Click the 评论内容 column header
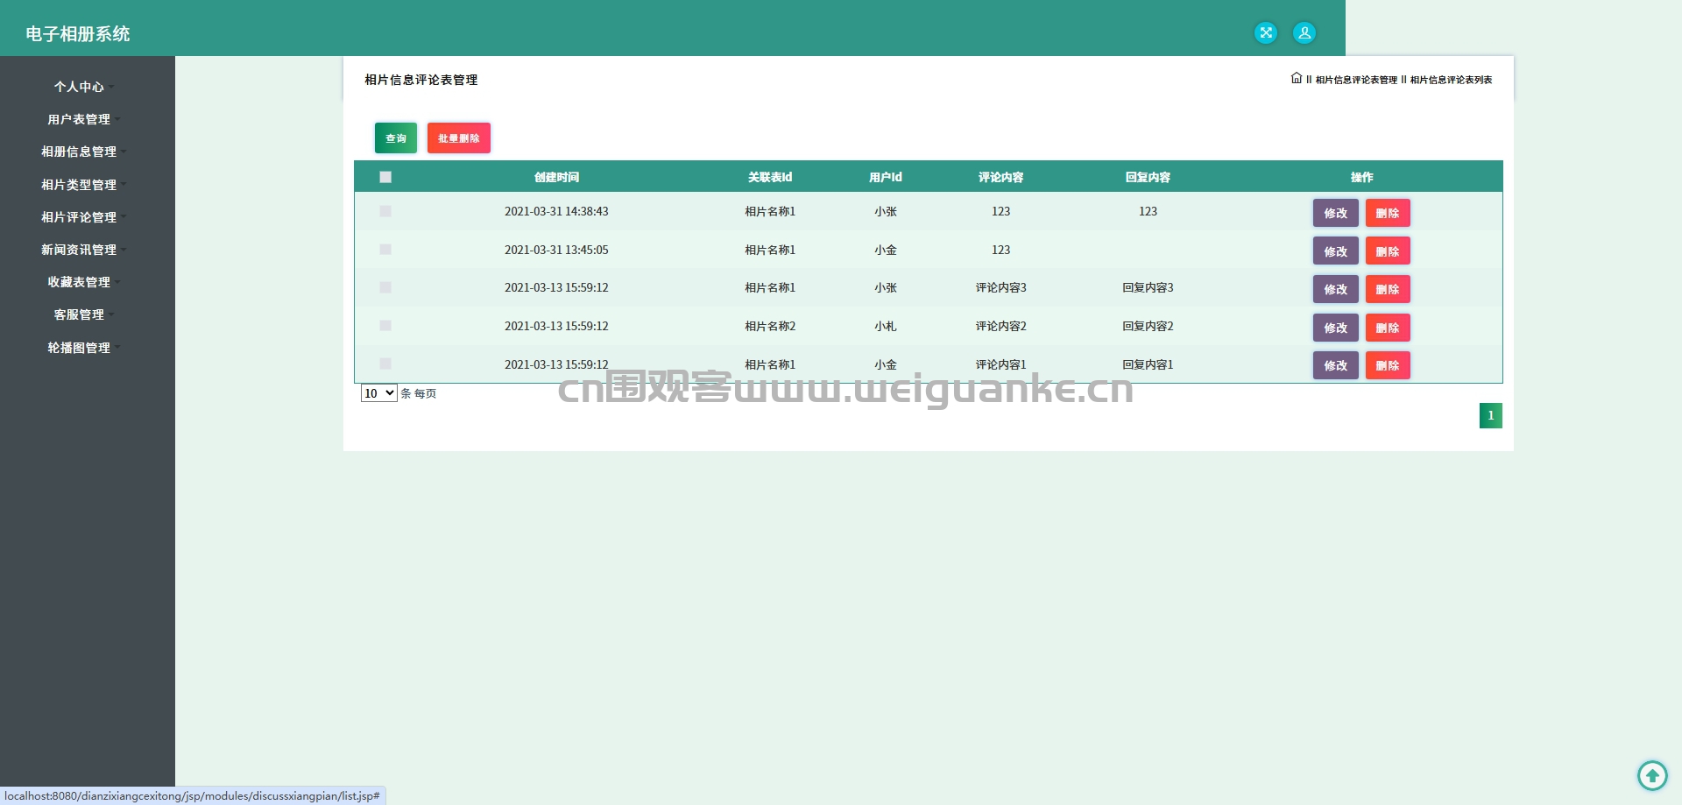This screenshot has width=1682, height=805. click(x=1001, y=177)
